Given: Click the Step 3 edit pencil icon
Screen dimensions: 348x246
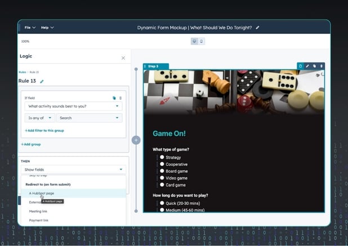Looking at the screenshot, I should [307, 66].
